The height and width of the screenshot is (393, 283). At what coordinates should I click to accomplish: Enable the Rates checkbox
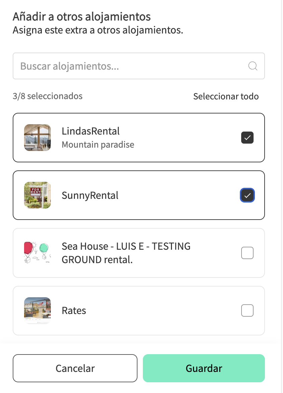click(247, 311)
